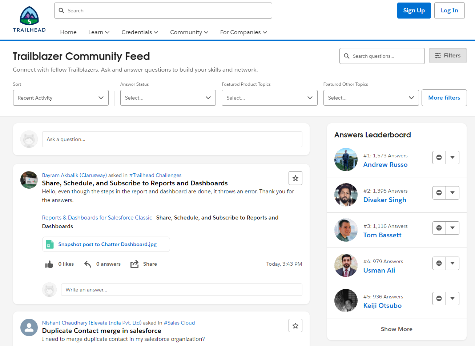Viewport: 475px width, 346px height.
Task: Open the Andrew Russo name link
Action: click(x=386, y=164)
